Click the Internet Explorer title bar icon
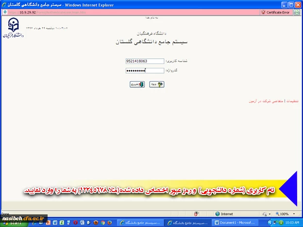The height and width of the screenshot is (227, 303). [5, 4]
